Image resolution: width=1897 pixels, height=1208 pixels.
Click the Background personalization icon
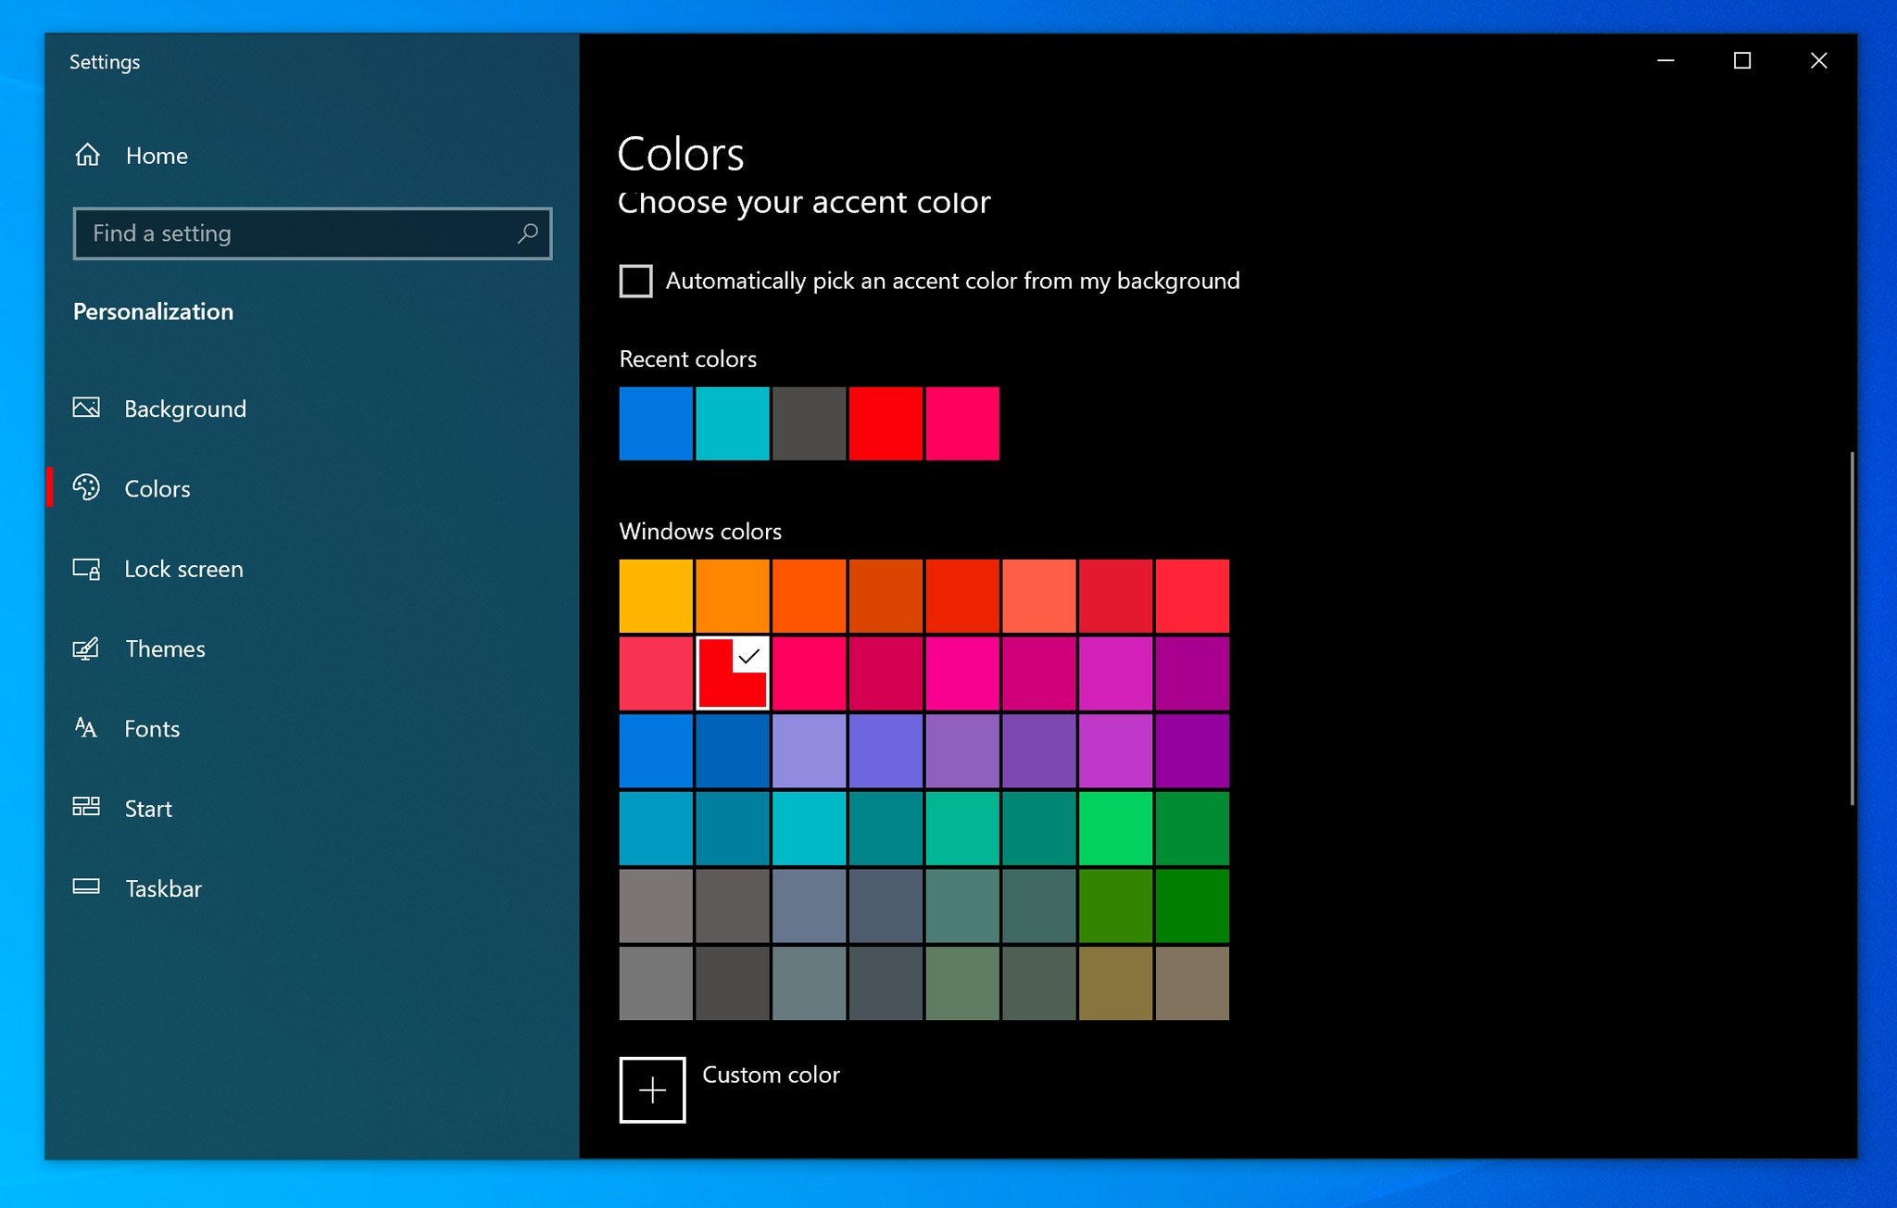tap(89, 408)
